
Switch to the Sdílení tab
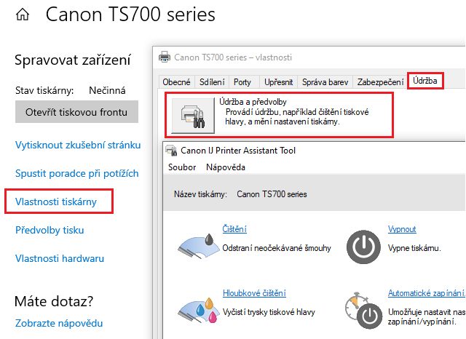(212, 82)
